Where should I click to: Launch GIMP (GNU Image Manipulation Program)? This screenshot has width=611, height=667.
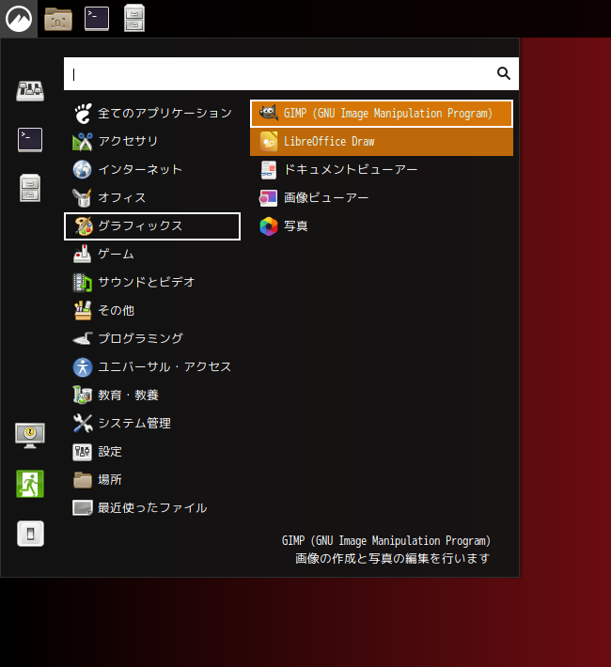pyautogui.click(x=382, y=114)
